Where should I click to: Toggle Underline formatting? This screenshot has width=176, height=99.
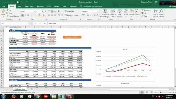click(x=28, y=15)
